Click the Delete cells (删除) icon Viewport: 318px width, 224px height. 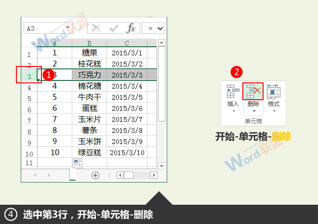253,91
